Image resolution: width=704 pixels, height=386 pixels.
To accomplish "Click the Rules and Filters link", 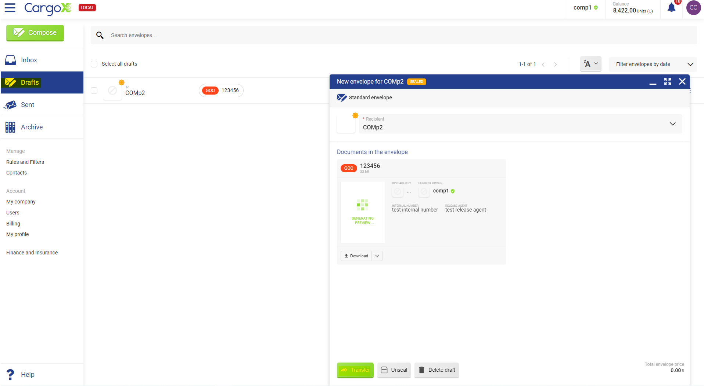I will coord(25,162).
